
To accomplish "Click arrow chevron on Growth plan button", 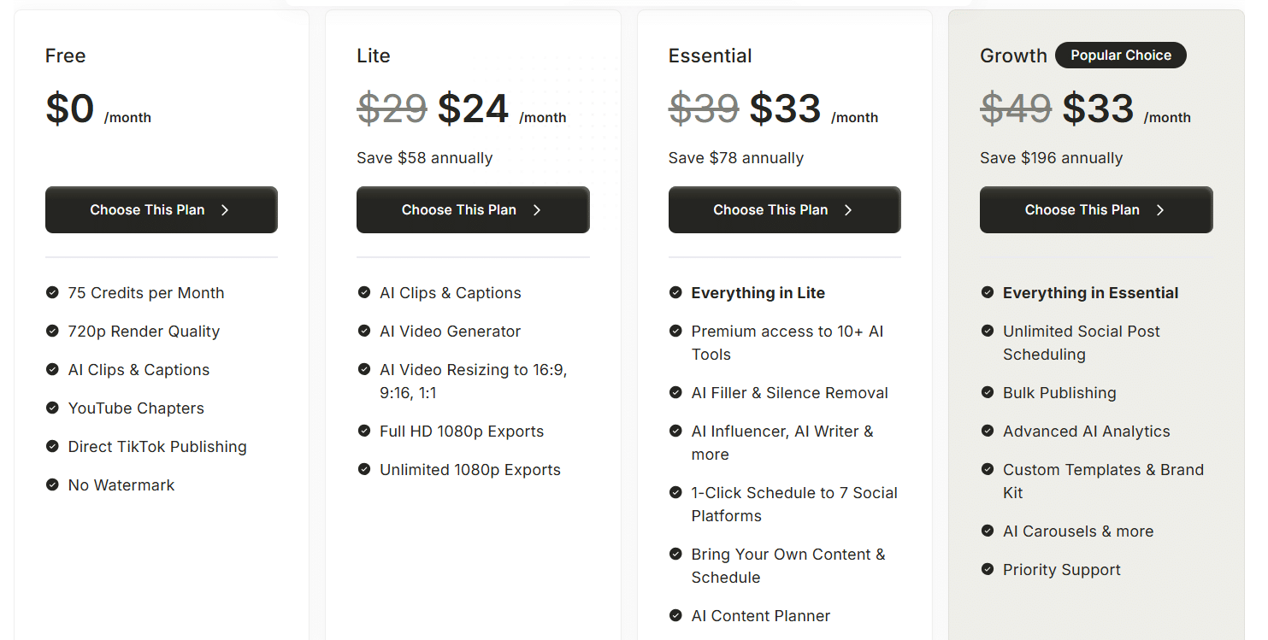I will 1160,210.
